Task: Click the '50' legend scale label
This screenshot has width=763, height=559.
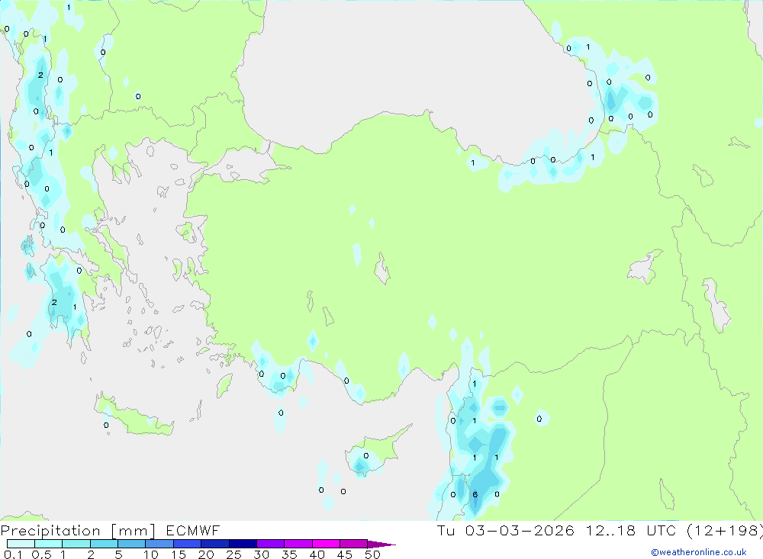Action: click(373, 554)
